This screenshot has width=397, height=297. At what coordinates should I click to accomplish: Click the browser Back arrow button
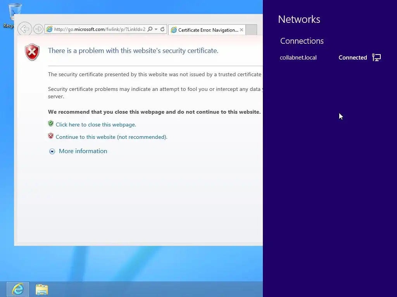(24, 29)
